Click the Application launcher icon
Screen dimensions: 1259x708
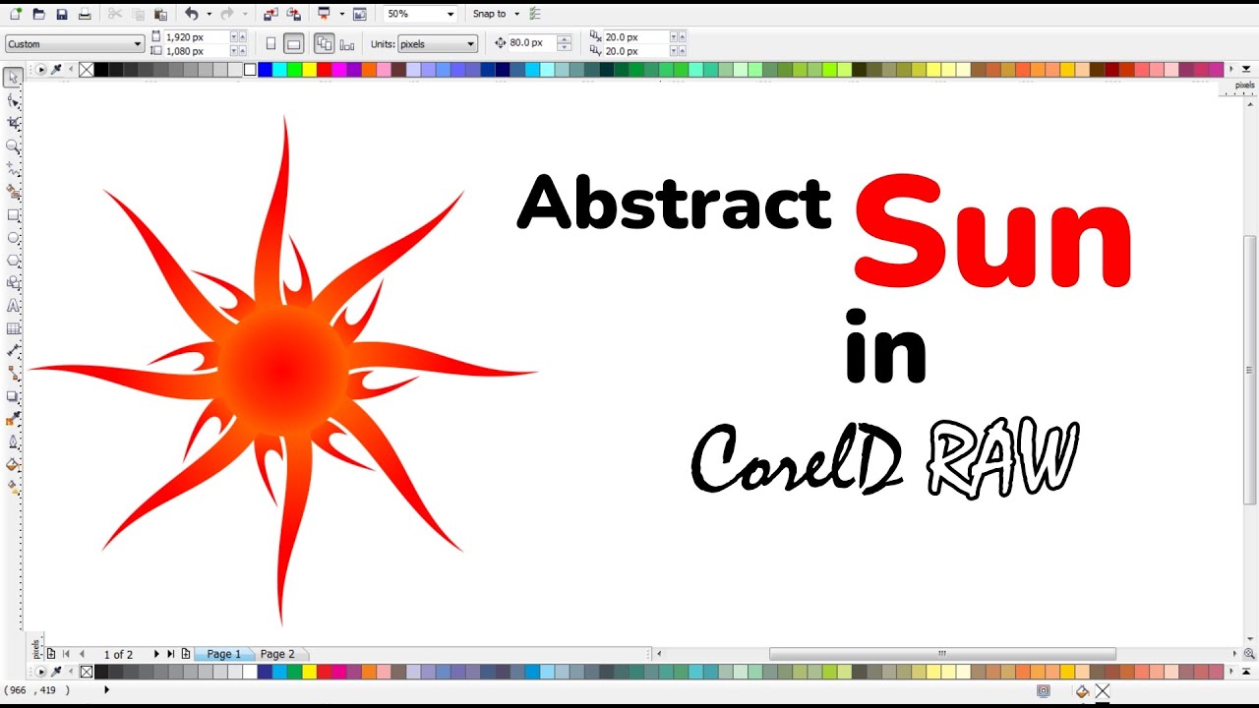(324, 14)
